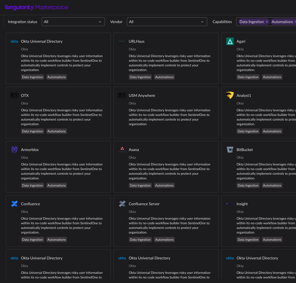Open the Confluence Server integration title
The image size is (296, 283).
[144, 204]
